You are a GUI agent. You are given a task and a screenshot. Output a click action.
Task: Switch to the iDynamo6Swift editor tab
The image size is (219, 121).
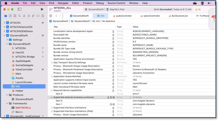79,16
